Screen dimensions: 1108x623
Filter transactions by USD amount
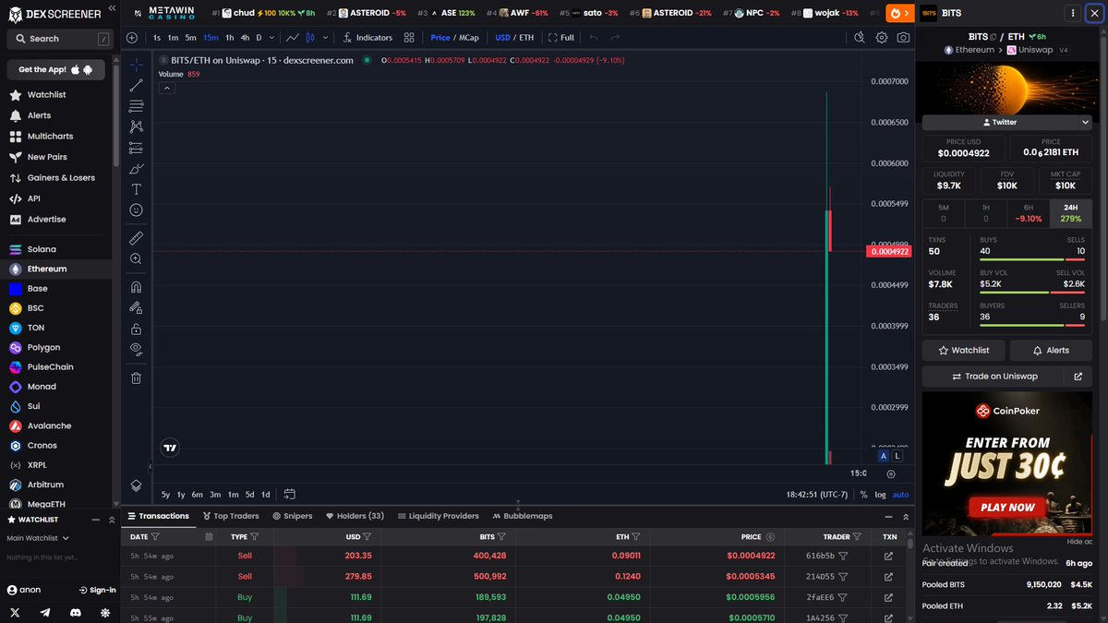pos(367,536)
